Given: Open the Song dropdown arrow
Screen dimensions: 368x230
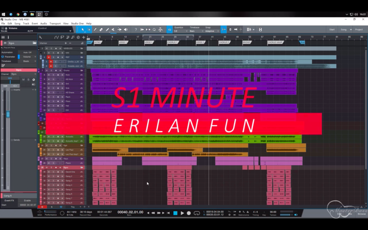Looking at the screenshot, I should [351, 30].
